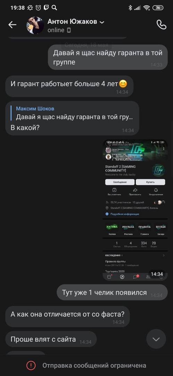Tap the mobile device icon next to online status
173x376 pixels.
click(69, 30)
